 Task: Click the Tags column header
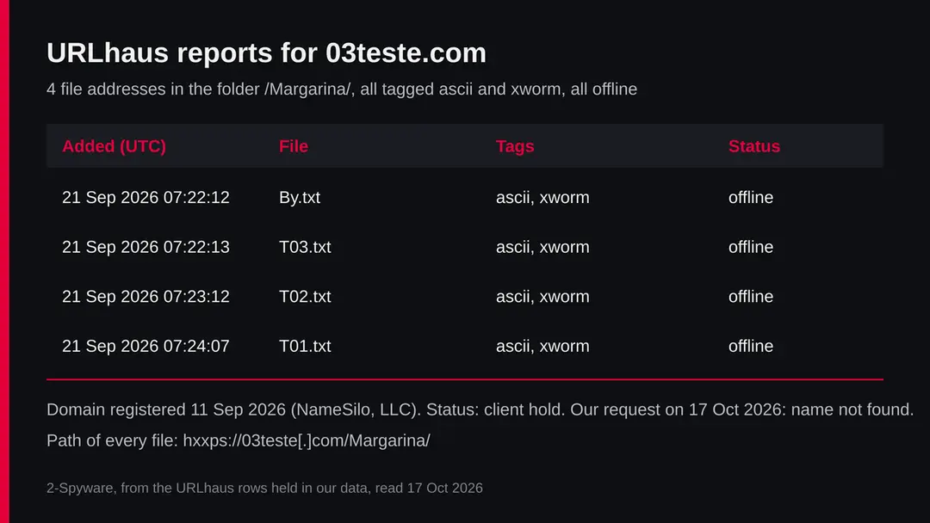coord(515,146)
